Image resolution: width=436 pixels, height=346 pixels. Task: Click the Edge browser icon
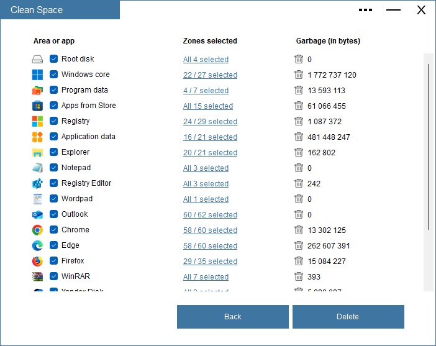[37, 245]
